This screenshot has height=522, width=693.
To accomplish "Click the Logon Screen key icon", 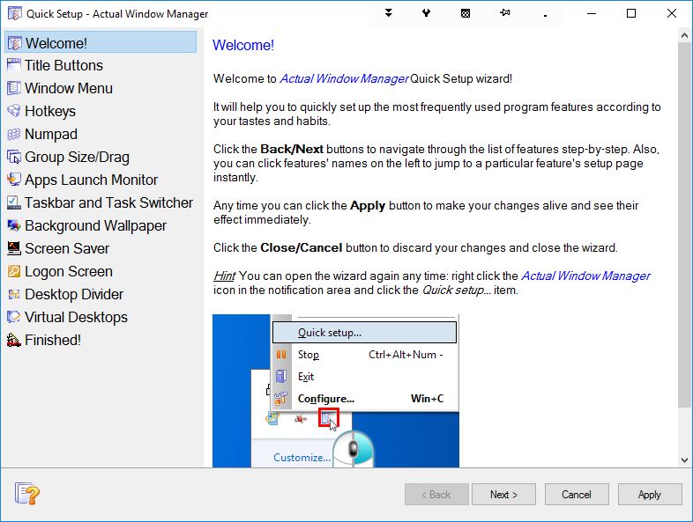I will 14,271.
